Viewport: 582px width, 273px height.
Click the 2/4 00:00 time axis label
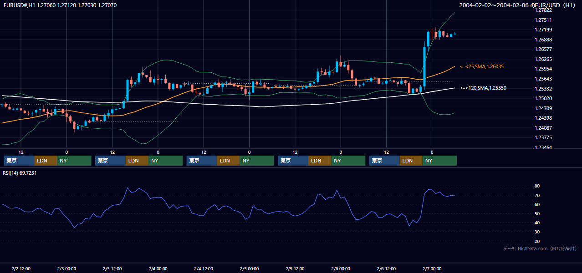pos(158,268)
